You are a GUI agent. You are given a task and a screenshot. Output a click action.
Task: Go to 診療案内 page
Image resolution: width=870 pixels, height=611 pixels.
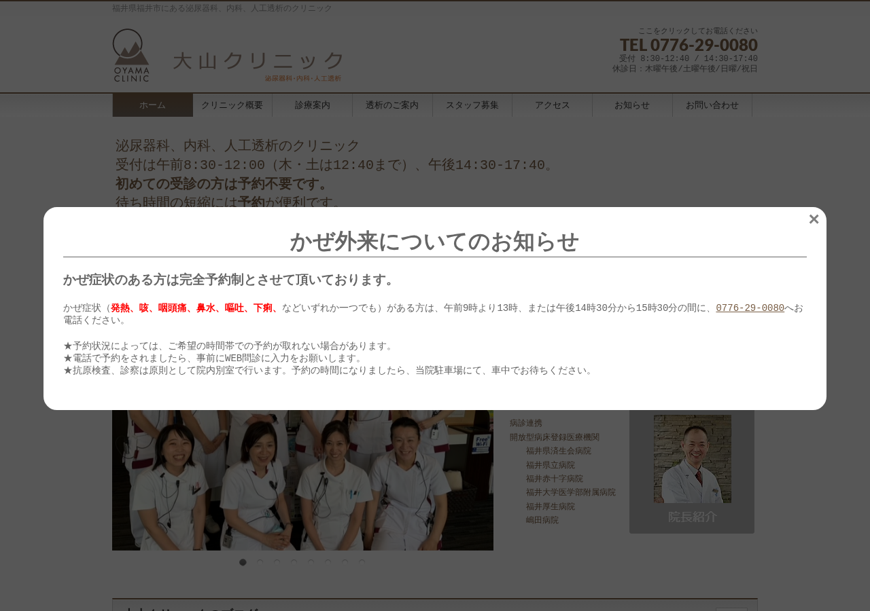click(x=312, y=105)
